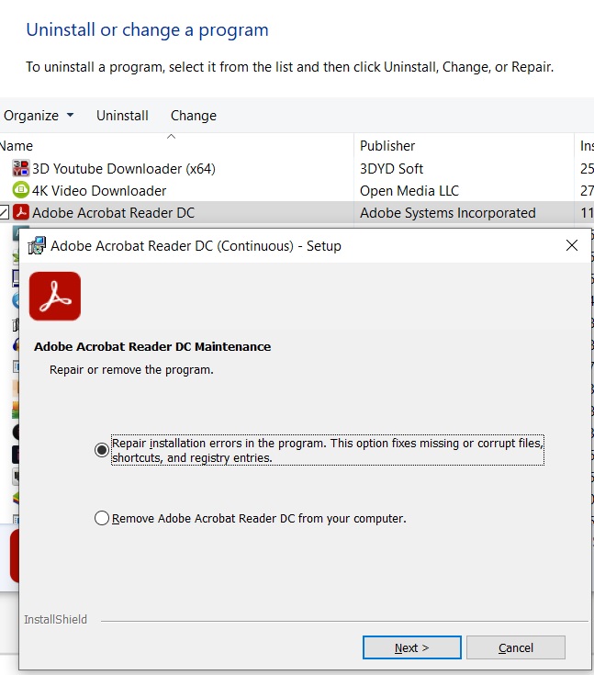Click Uninstall in the toolbar
Viewport: 594px width, 675px height.
122,116
